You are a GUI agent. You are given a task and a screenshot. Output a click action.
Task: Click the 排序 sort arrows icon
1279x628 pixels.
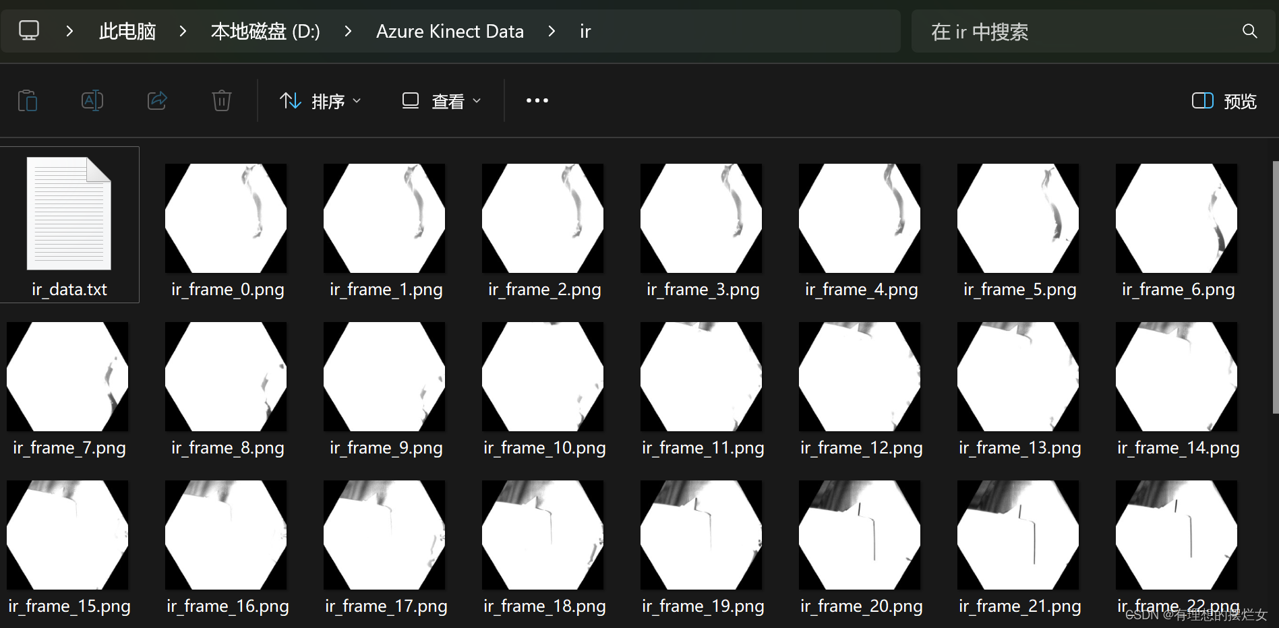tap(290, 100)
